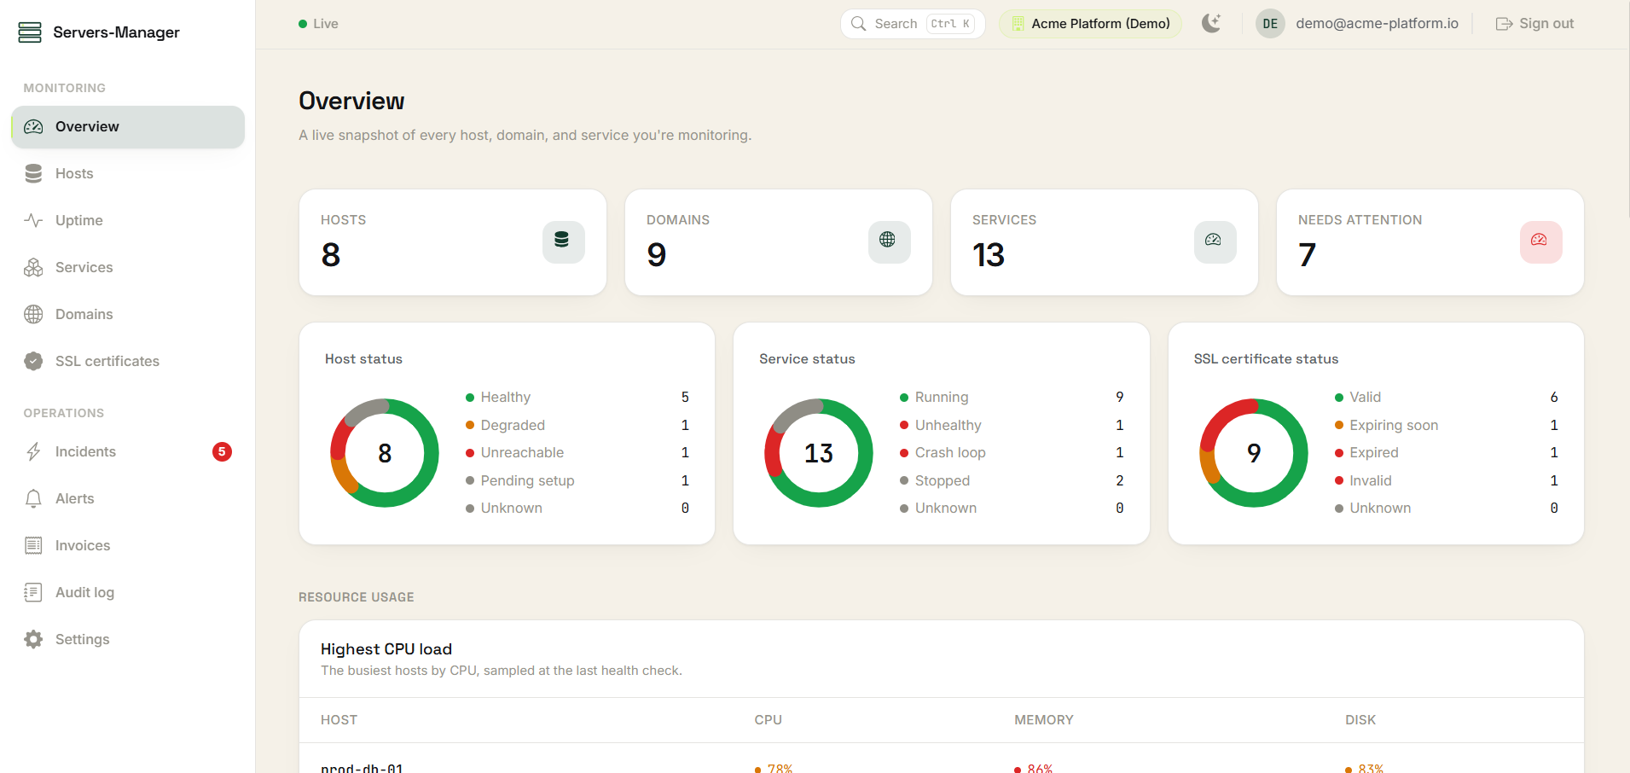The image size is (1630, 773).
Task: Click the red gauge icon on Needs Attention card
Action: click(x=1540, y=241)
